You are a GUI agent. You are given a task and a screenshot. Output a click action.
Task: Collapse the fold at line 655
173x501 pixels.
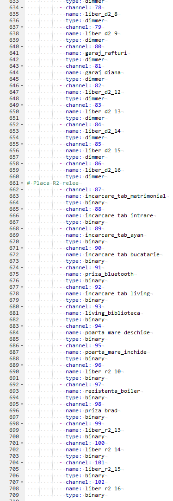tap(22, 144)
